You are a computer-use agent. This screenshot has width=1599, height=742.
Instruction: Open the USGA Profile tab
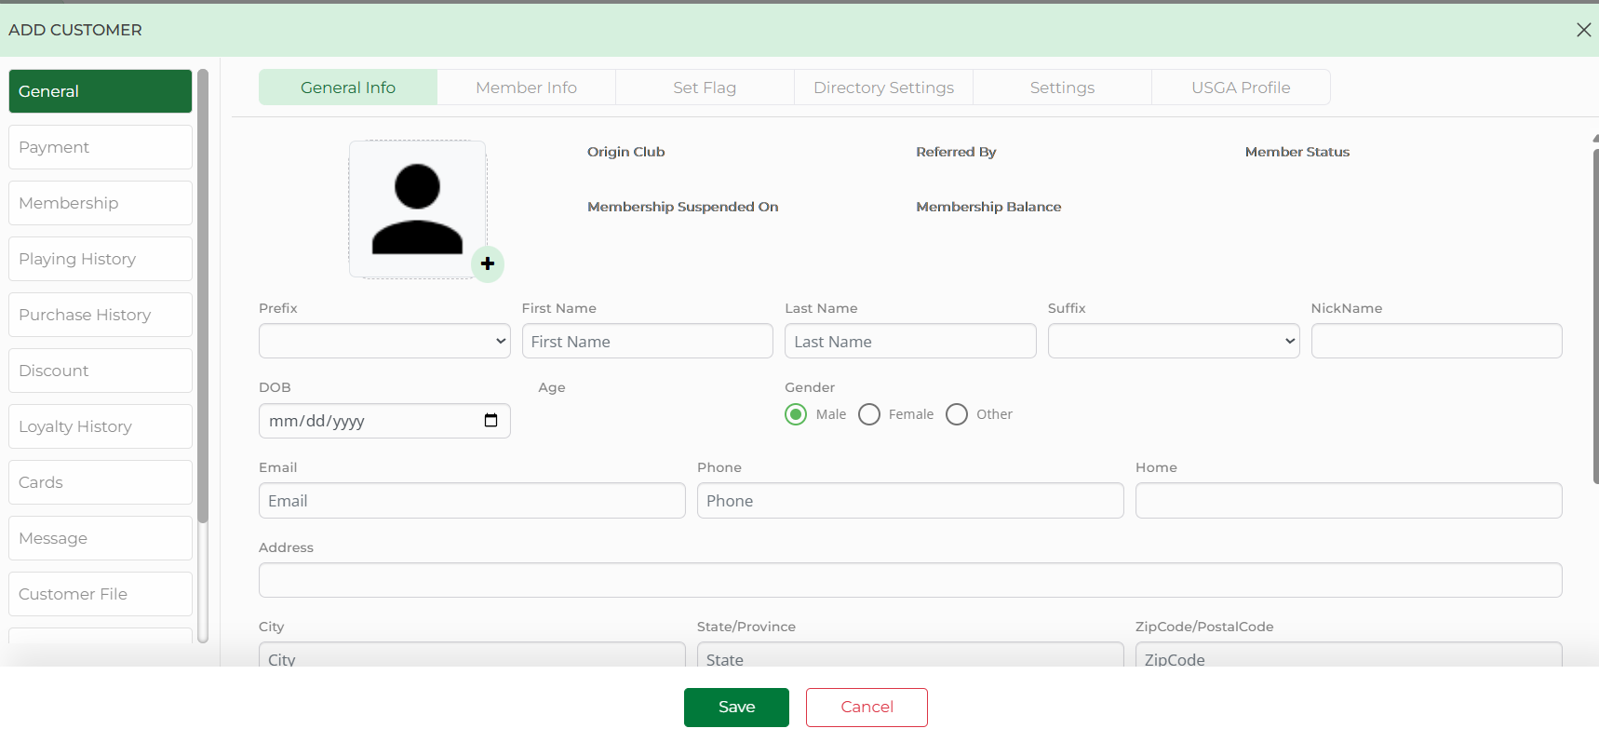[1241, 88]
